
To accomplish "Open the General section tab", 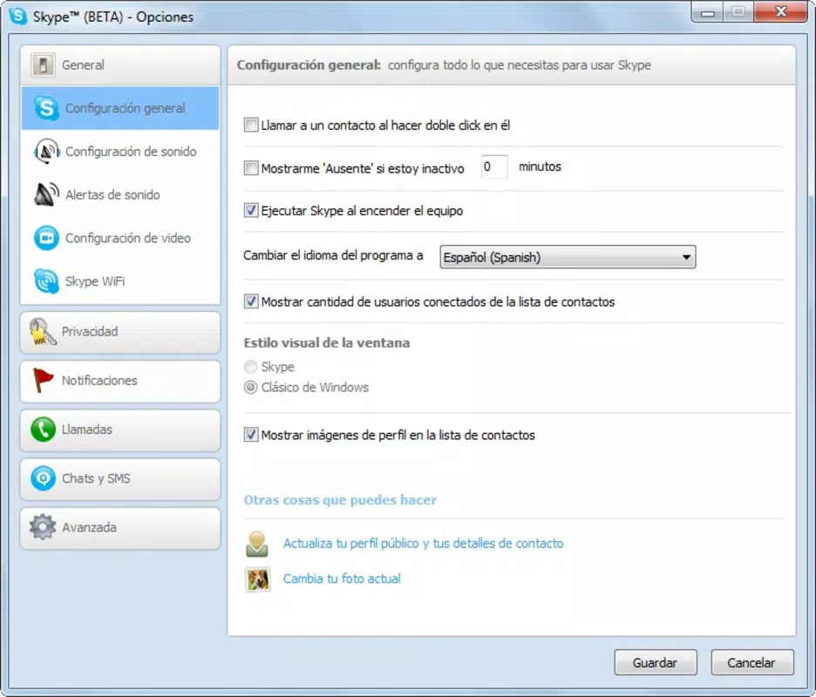I will pyautogui.click(x=120, y=65).
